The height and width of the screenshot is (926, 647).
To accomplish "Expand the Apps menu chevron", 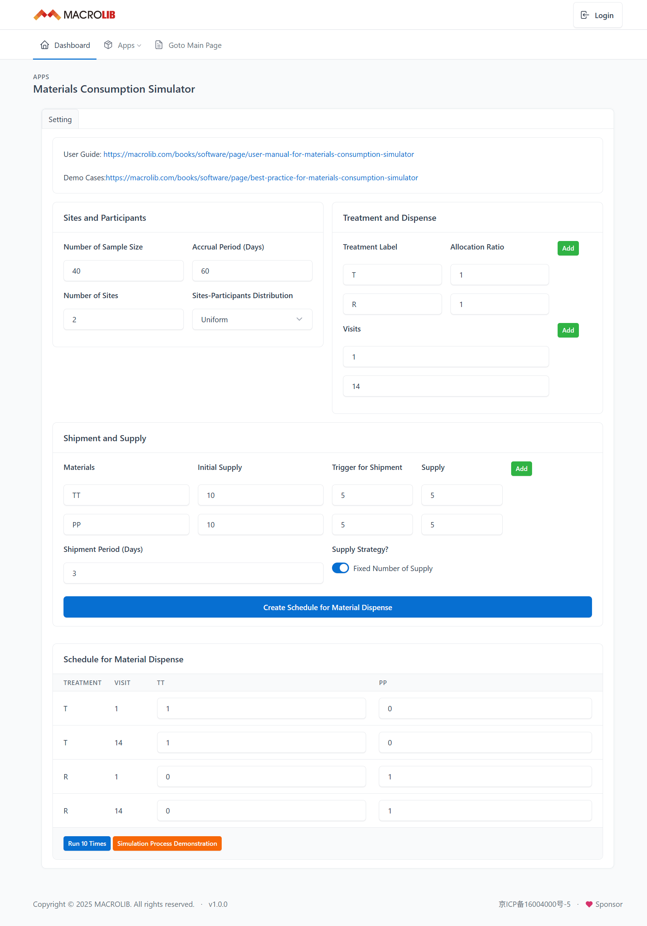I will (139, 45).
